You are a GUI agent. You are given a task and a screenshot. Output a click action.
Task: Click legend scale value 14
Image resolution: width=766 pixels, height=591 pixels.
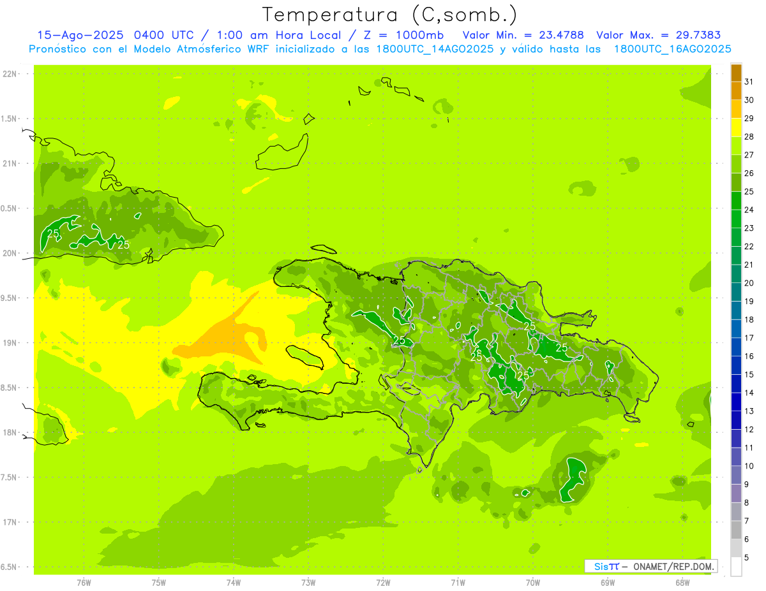pos(749,393)
